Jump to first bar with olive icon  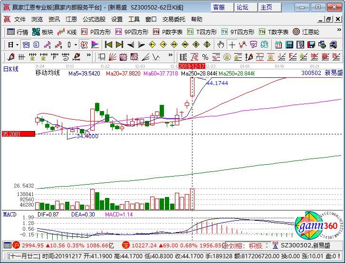click(x=108, y=45)
